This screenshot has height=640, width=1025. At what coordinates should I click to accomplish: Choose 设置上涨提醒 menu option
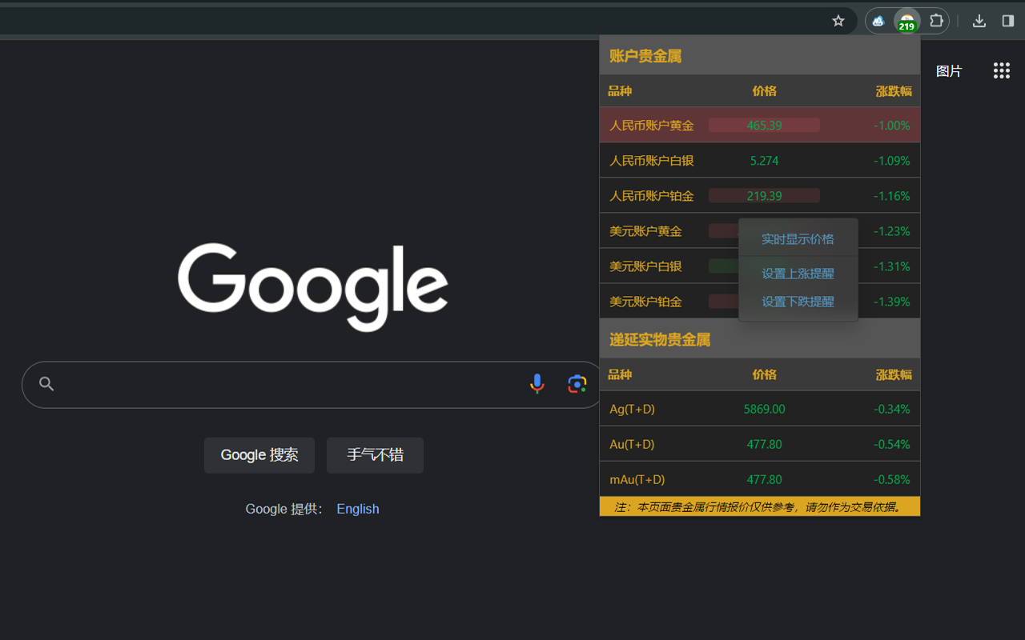point(798,273)
